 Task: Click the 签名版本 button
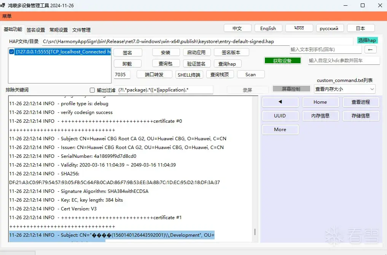231,53
